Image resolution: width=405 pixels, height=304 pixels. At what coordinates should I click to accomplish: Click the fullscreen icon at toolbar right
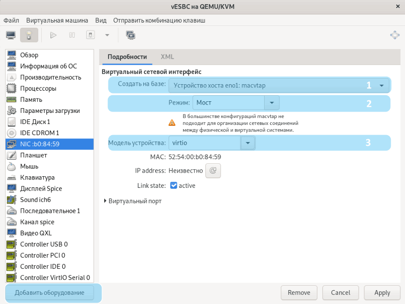[x=395, y=35]
